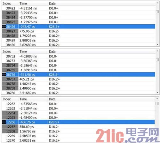Click the time value 465.21 ps
The width and height of the screenshot is (160, 143).
(27, 79)
